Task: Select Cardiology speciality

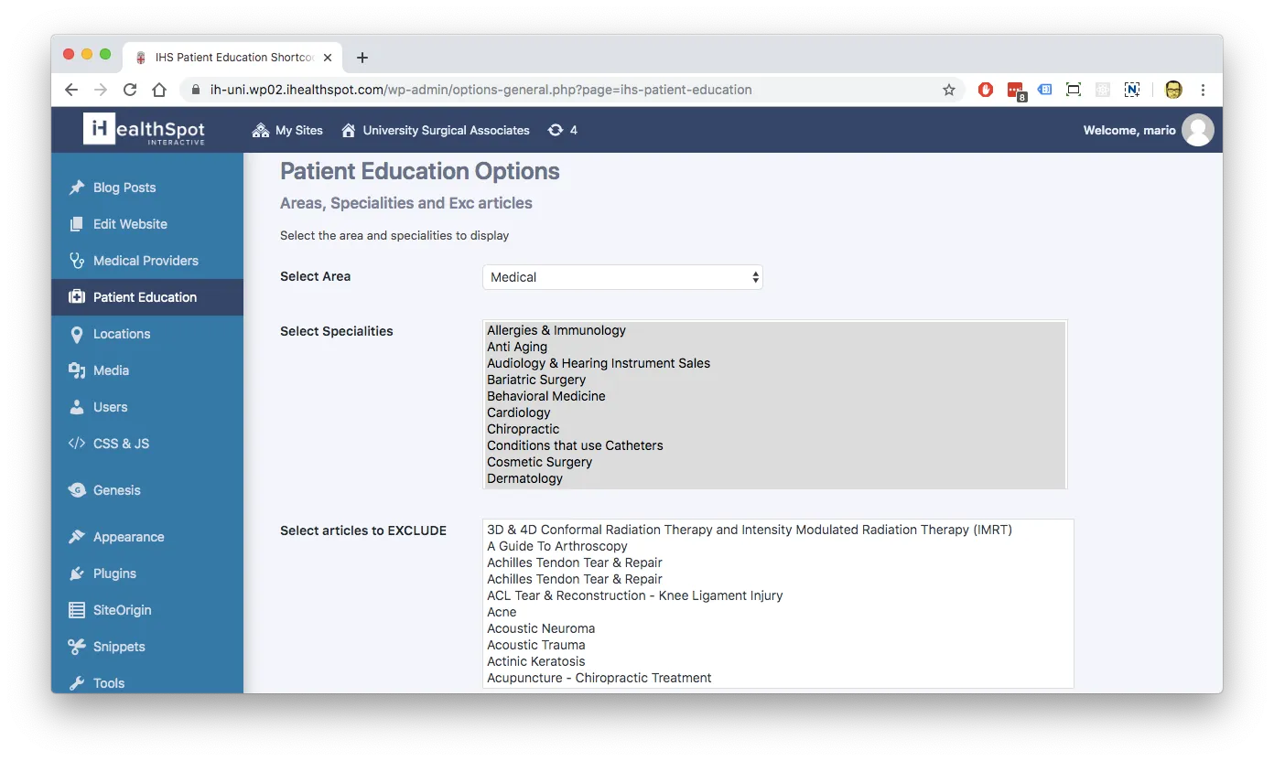Action: coord(775,413)
